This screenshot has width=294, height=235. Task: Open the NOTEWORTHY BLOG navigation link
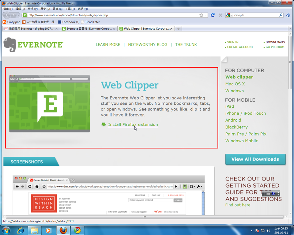[x=148, y=45]
